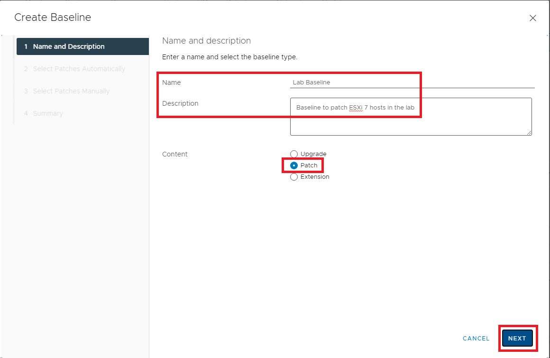Click the underlined word ESXi in description
The width and height of the screenshot is (550, 358).
(356, 108)
